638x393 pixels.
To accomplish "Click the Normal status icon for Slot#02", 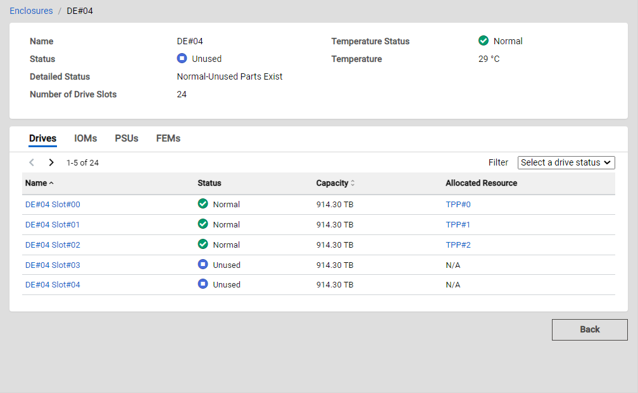I will 203,245.
